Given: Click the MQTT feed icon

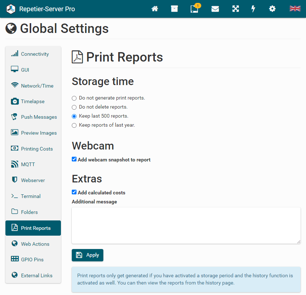Looking at the screenshot, I should point(15,164).
